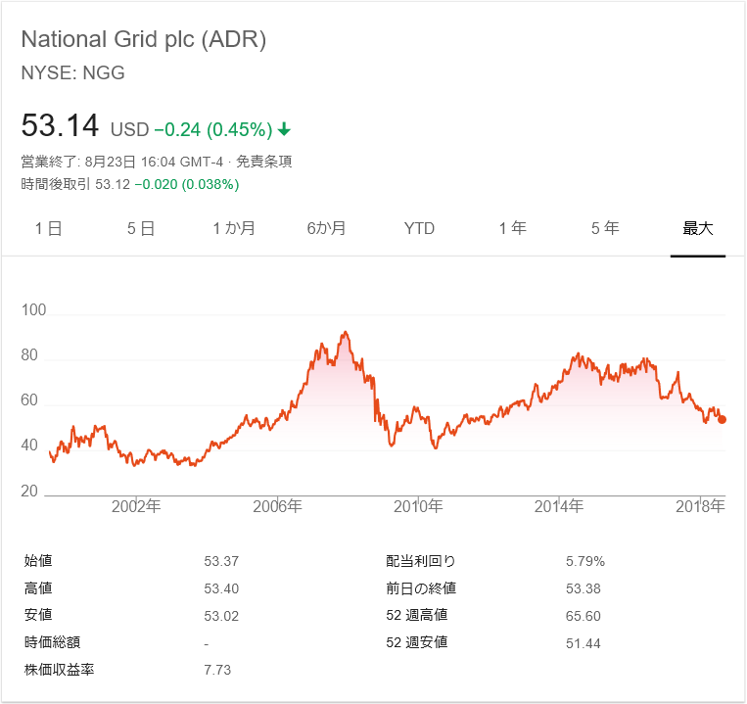Click the 80 y-axis label

click(x=29, y=355)
